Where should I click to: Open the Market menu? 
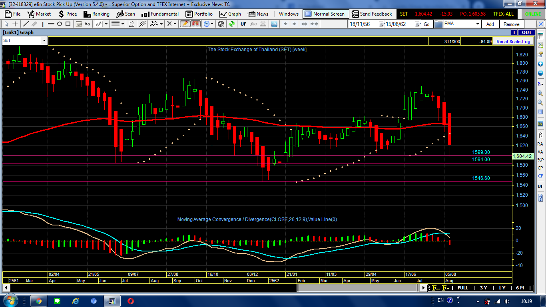coord(39,14)
